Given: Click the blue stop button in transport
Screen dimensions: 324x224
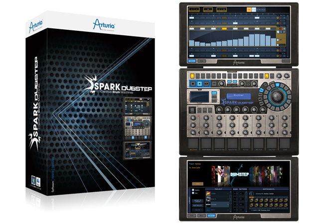Looking at the screenshot, I should pyautogui.click(x=199, y=84).
